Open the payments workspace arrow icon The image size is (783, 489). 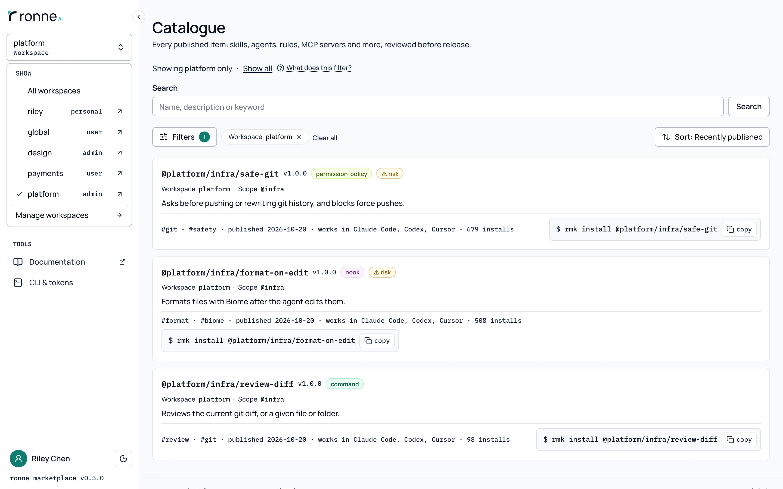point(119,173)
